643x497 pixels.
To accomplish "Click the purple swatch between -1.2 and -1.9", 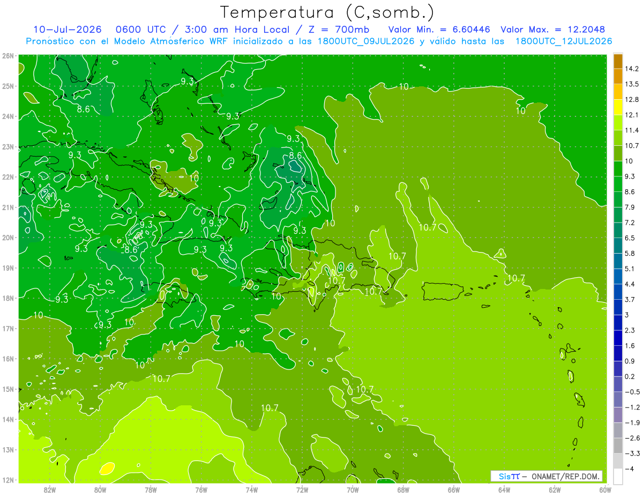I will point(618,414).
